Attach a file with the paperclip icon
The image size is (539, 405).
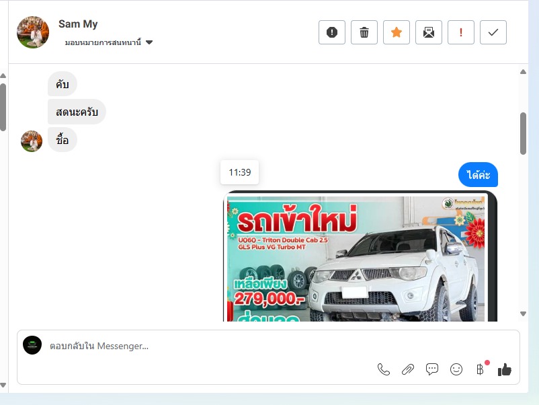pyautogui.click(x=408, y=369)
